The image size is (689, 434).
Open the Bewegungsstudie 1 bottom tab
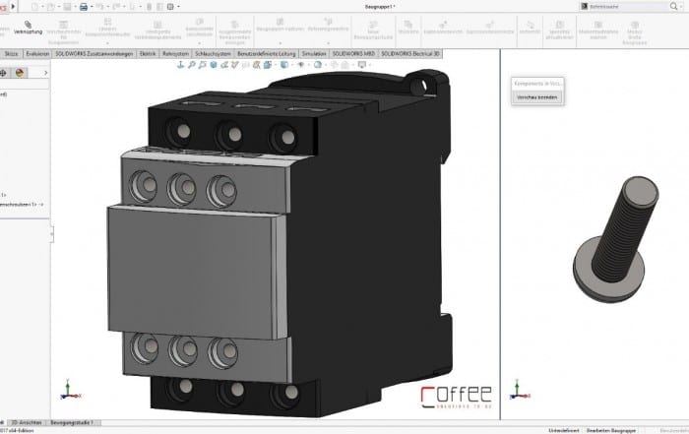(x=72, y=422)
